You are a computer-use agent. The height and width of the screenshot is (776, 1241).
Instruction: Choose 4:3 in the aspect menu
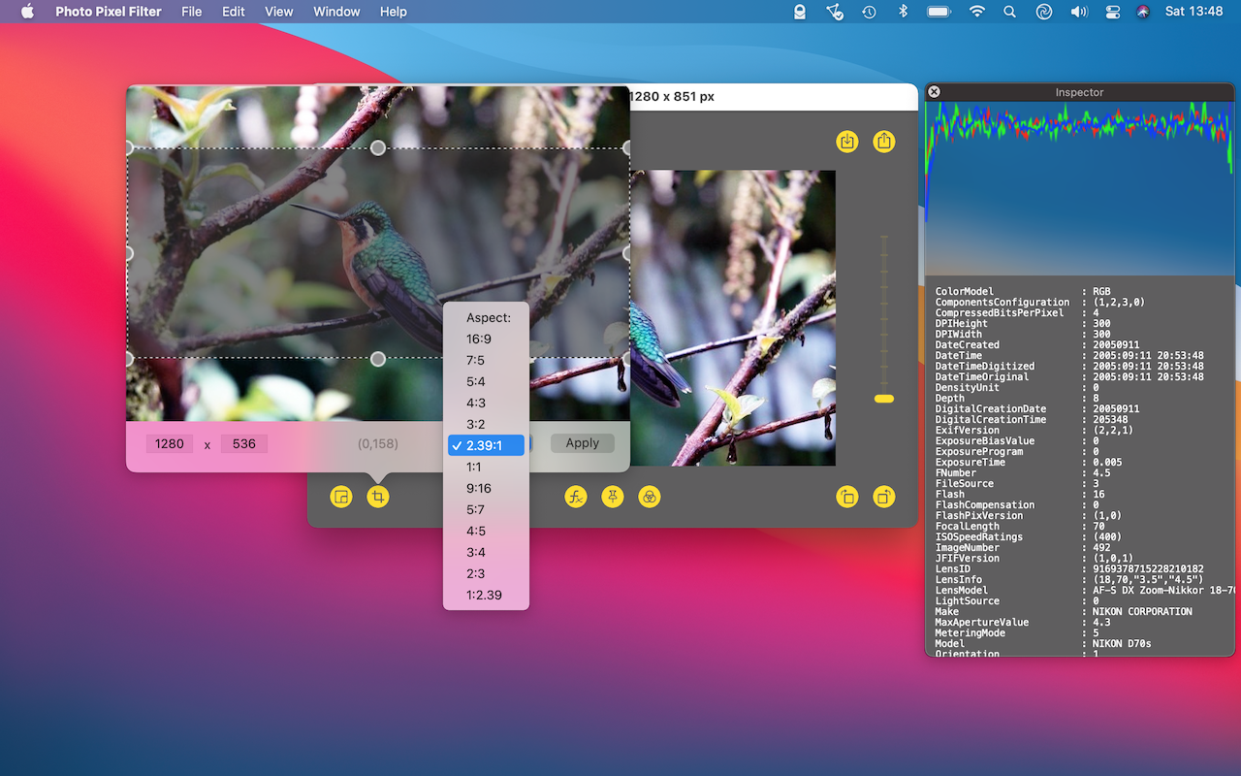click(x=476, y=403)
